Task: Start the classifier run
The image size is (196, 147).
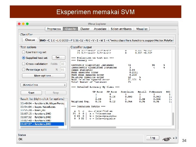Action: (x=31, y=93)
